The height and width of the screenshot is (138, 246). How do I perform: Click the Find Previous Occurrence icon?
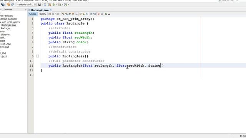66,14
